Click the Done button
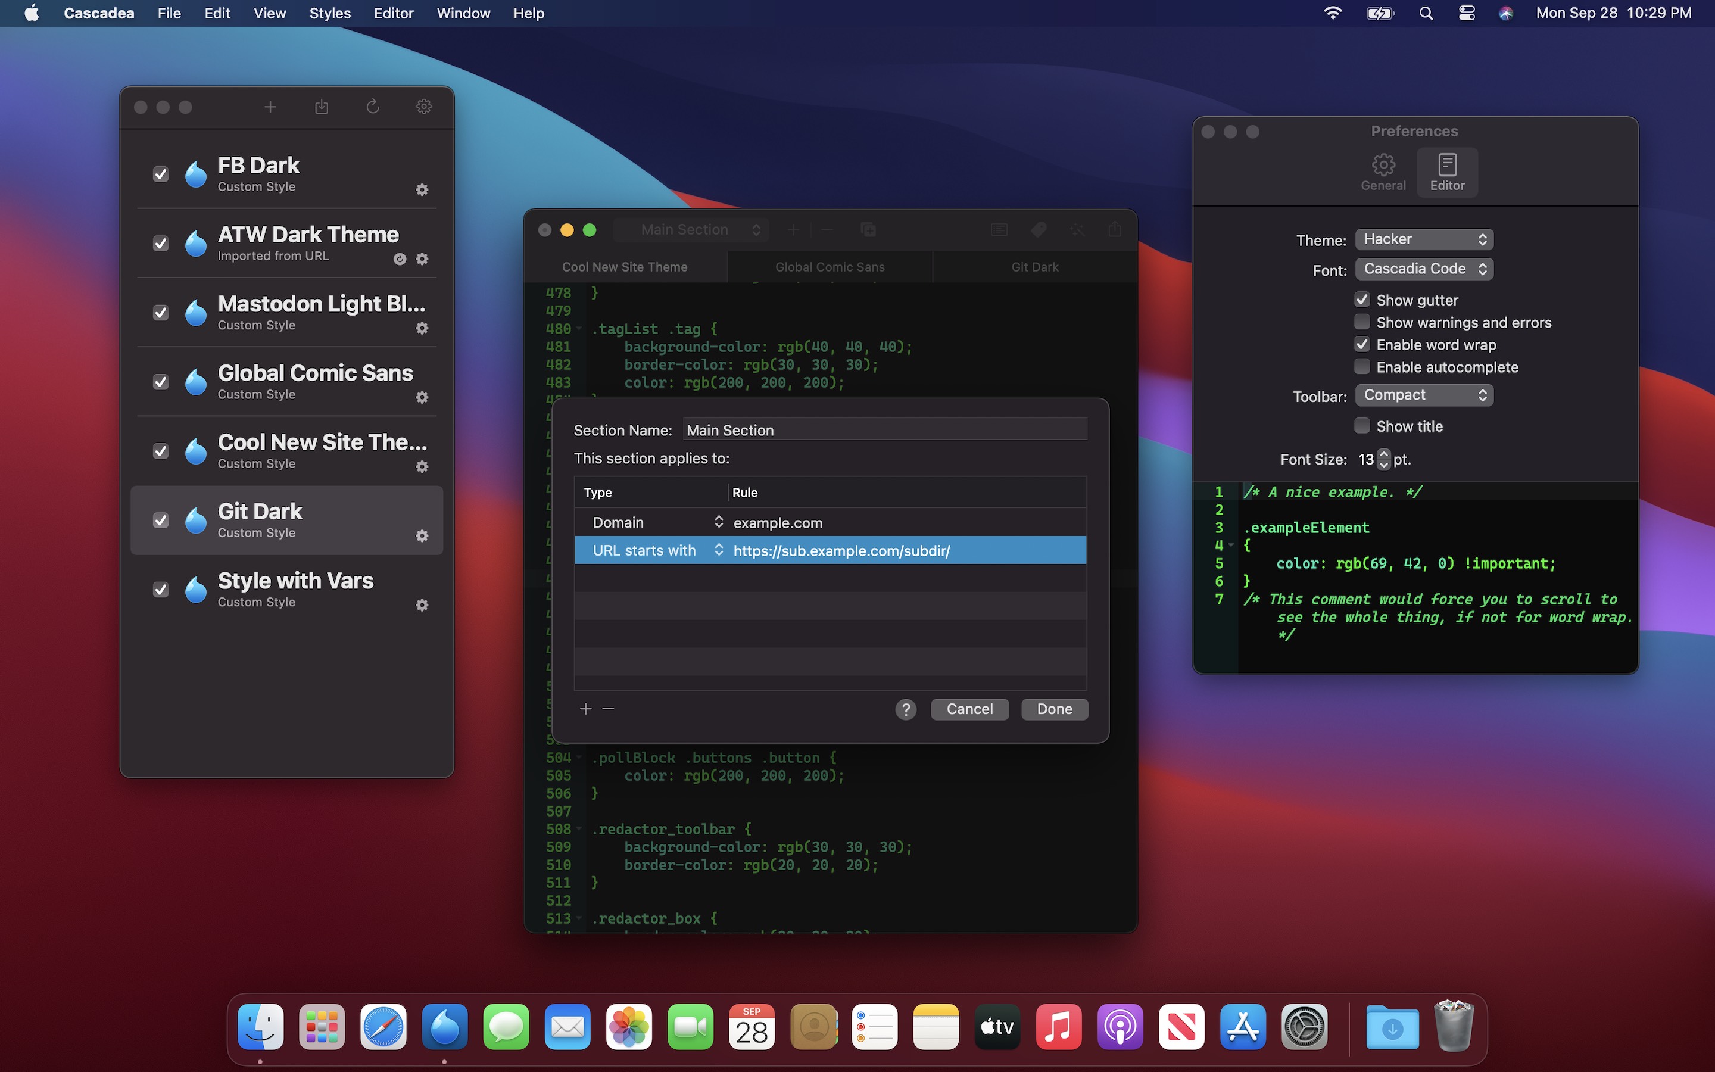This screenshot has height=1072, width=1715. pyautogui.click(x=1054, y=709)
